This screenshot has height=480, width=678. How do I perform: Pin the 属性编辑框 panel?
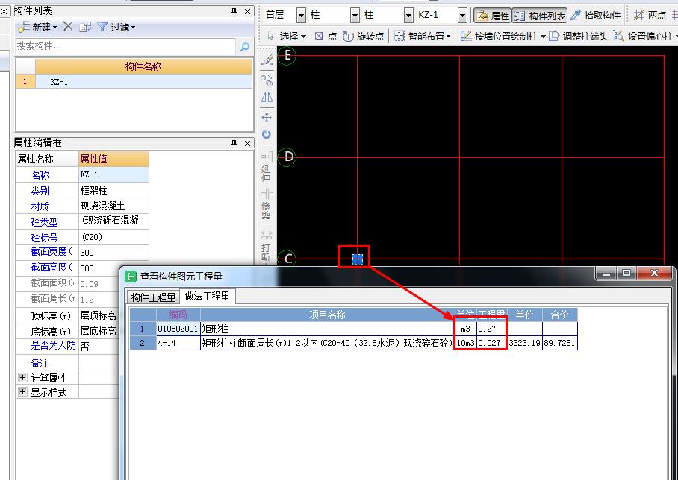[x=234, y=143]
